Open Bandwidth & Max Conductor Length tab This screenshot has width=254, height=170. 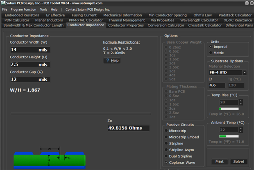(33, 25)
